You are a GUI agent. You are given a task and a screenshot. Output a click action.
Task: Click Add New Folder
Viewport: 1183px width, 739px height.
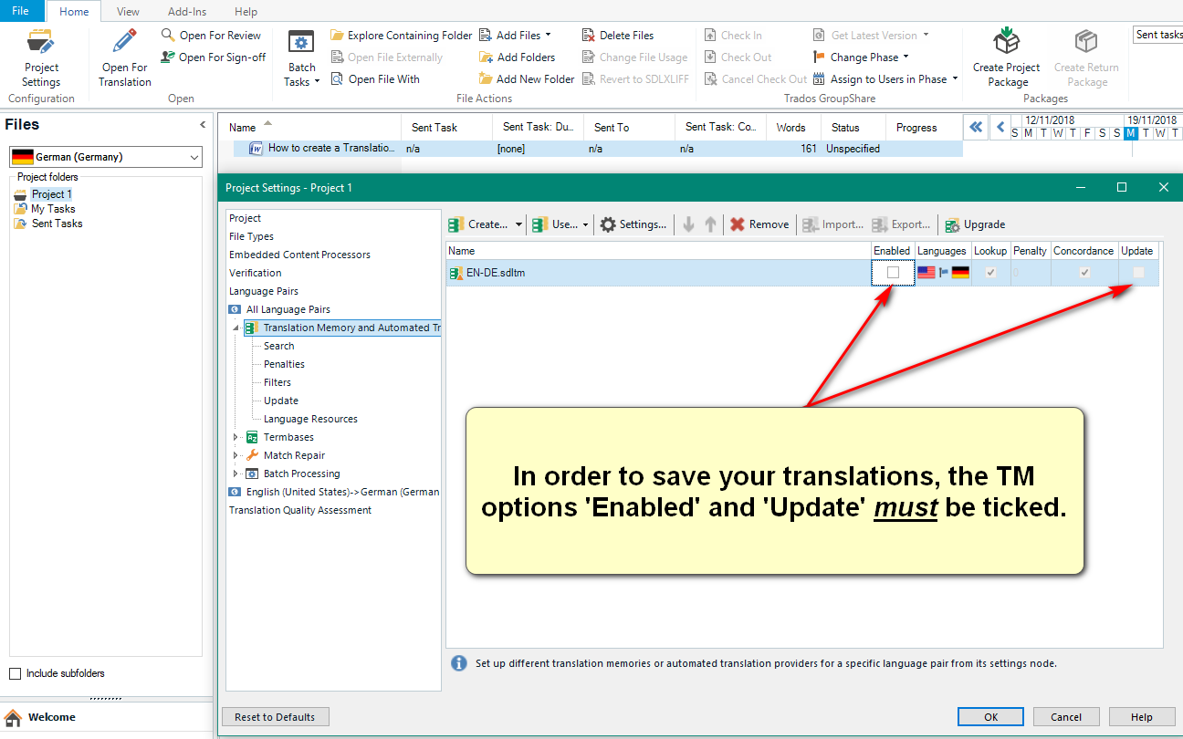[x=527, y=79]
